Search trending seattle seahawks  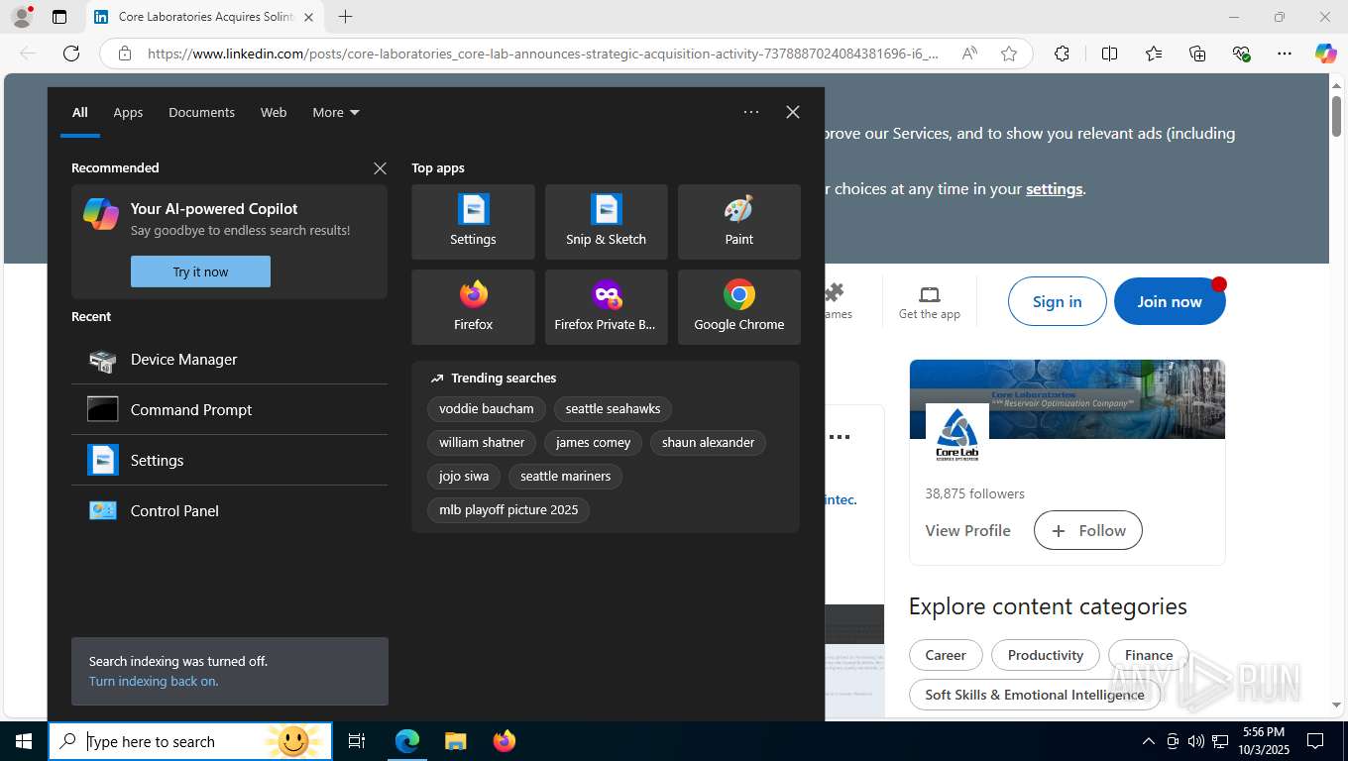[613, 408]
